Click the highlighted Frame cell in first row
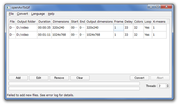This screenshot has width=179, height=105. point(119,28)
